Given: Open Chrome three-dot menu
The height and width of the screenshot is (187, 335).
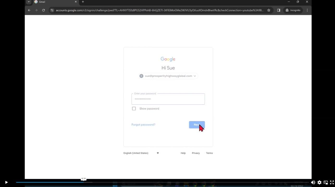Looking at the screenshot, I should (x=307, y=10).
